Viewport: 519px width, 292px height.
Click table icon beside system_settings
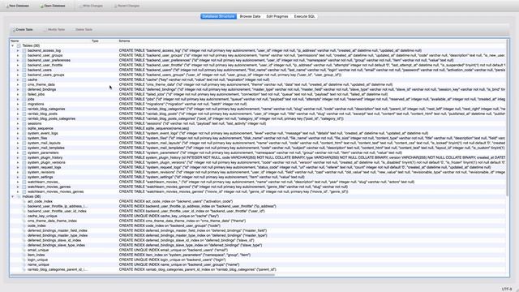pos(24,177)
